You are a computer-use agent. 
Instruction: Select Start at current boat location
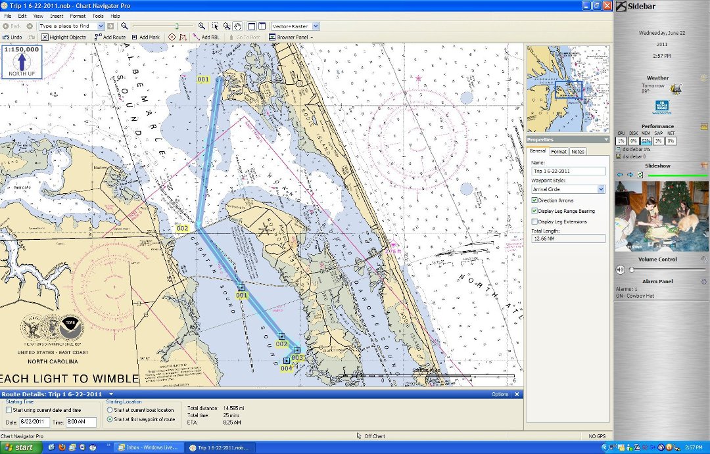coord(110,410)
